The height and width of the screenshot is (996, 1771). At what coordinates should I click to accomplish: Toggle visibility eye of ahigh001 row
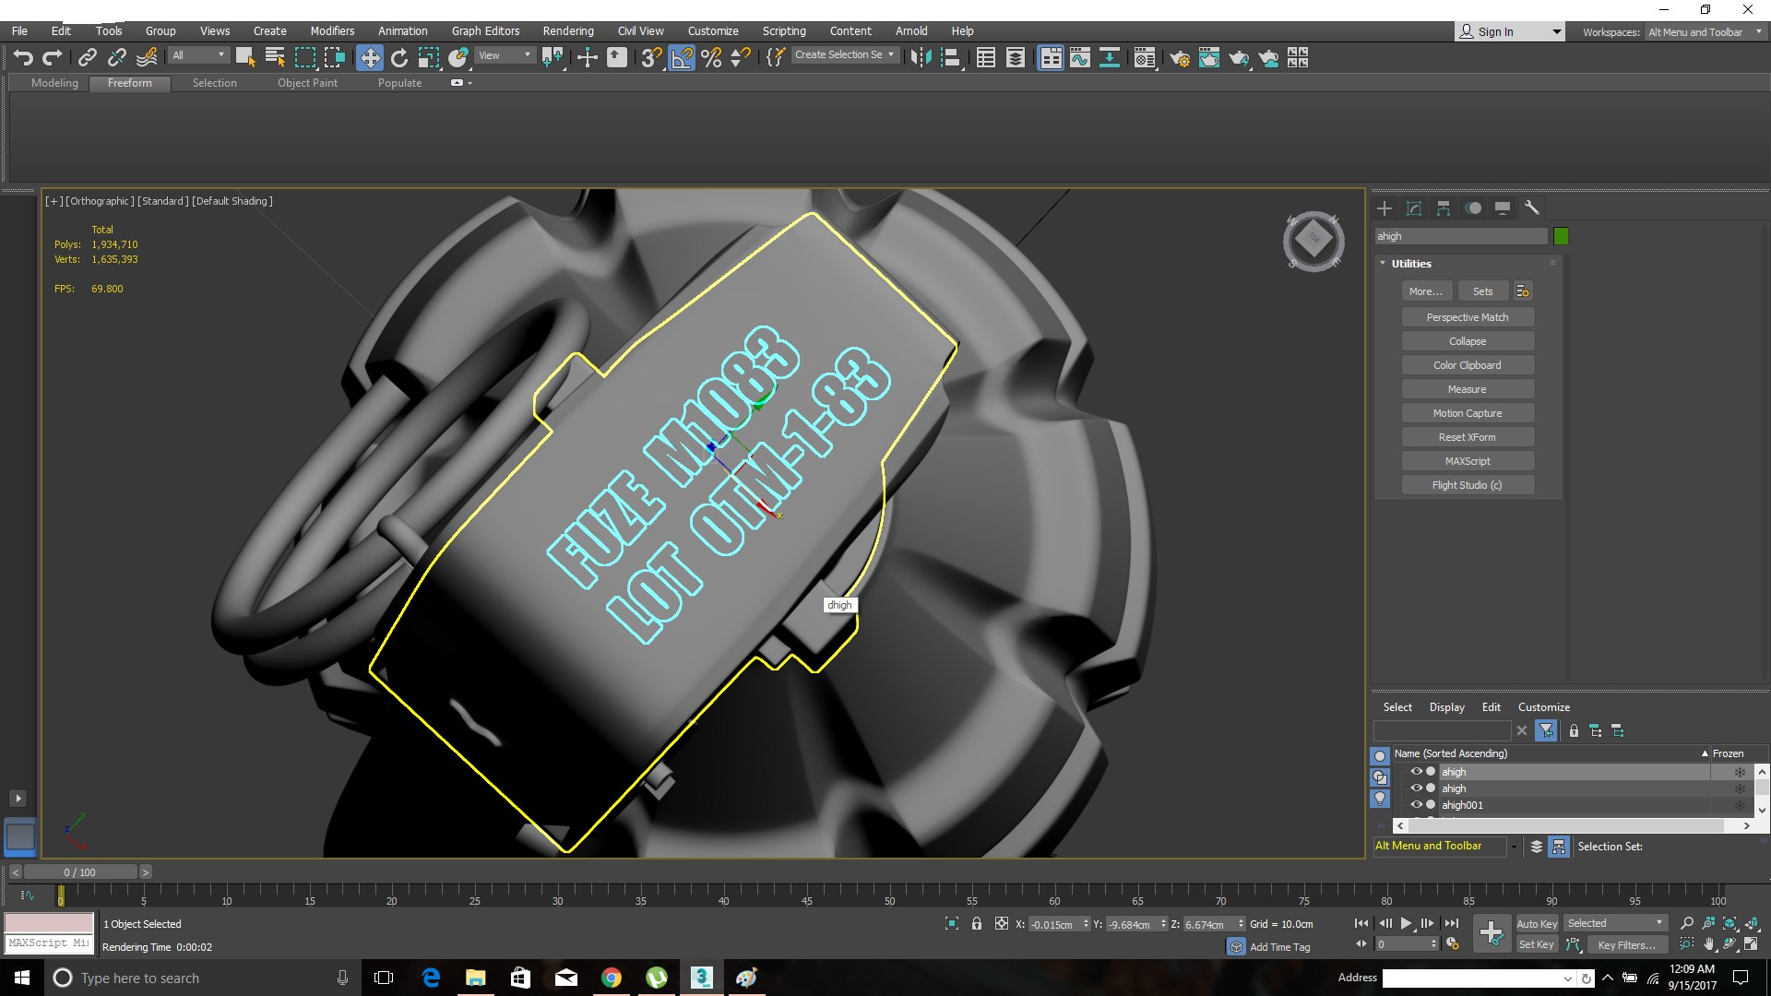point(1416,804)
